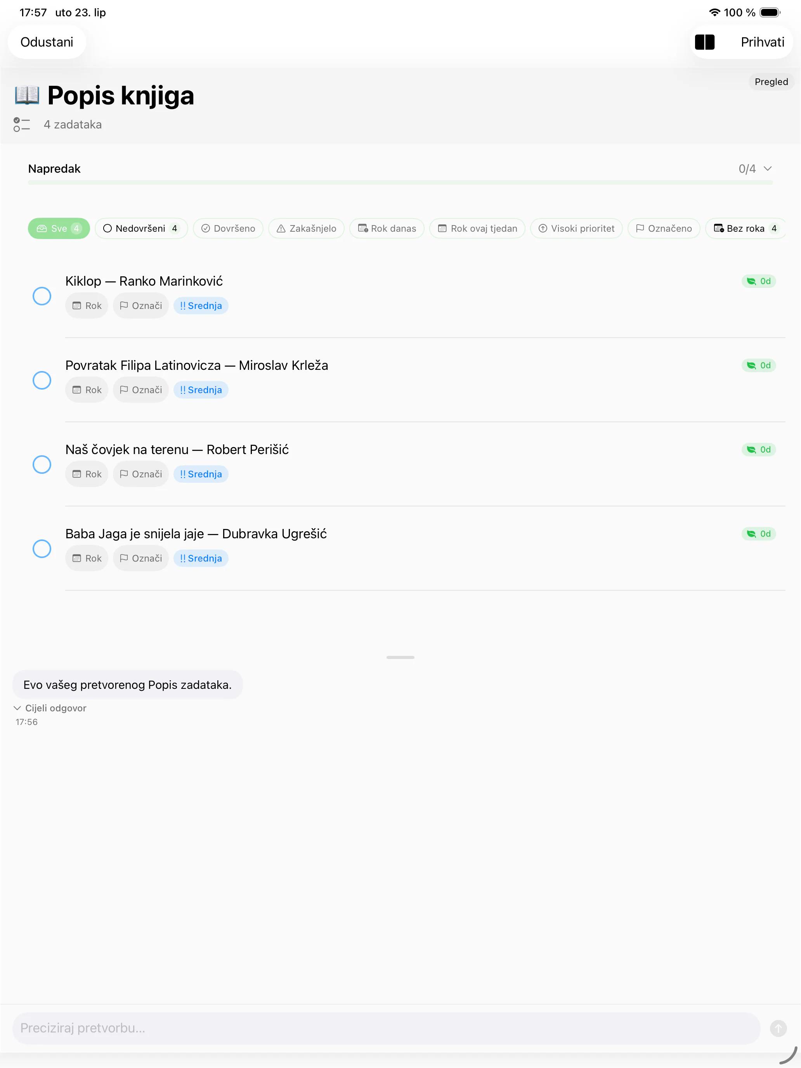Flag Povratak Filipa Latinovicza with Označi
This screenshot has width=801, height=1068.
pyautogui.click(x=140, y=390)
